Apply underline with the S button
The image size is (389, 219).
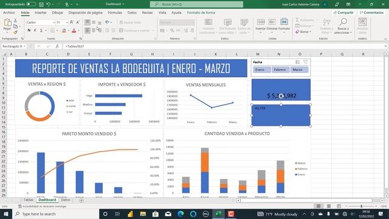(x=41, y=30)
